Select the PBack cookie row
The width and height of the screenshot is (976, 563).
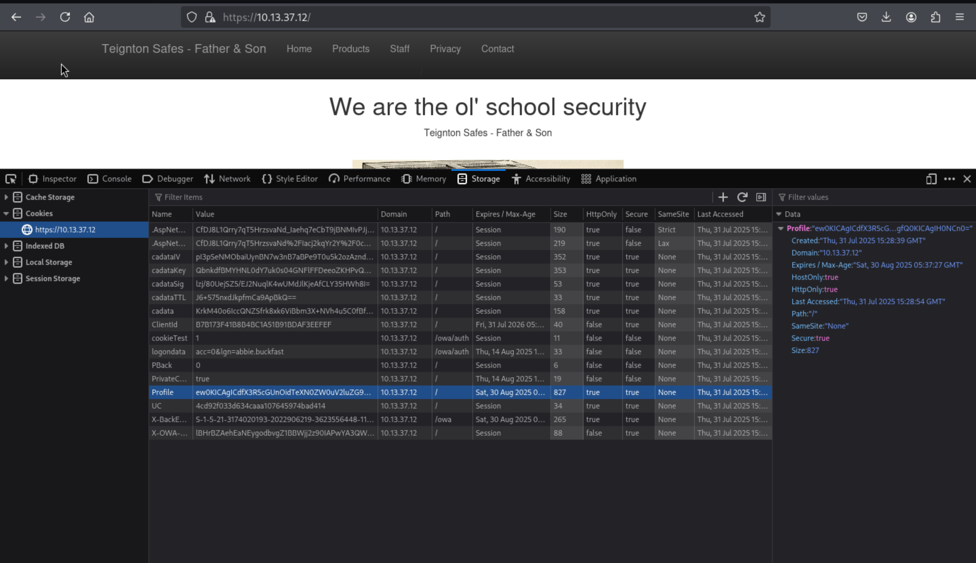pos(460,365)
